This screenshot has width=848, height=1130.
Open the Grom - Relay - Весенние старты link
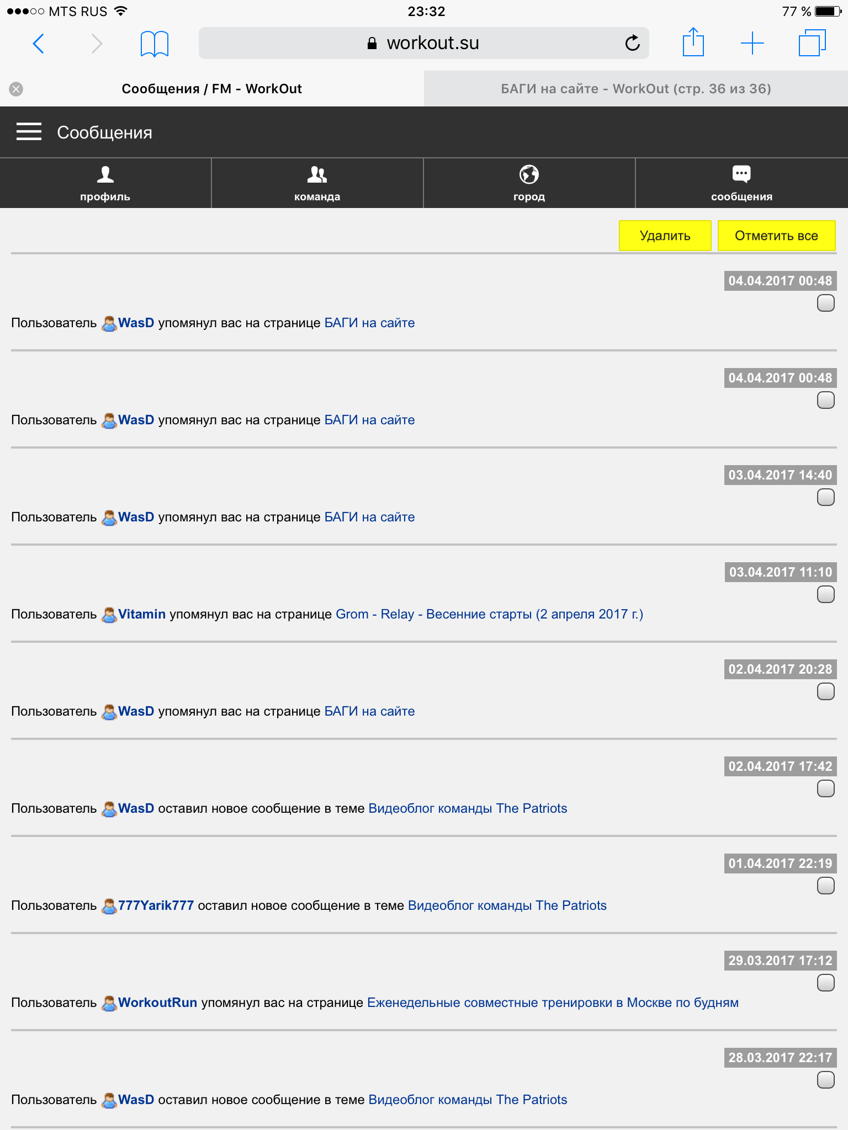489,614
